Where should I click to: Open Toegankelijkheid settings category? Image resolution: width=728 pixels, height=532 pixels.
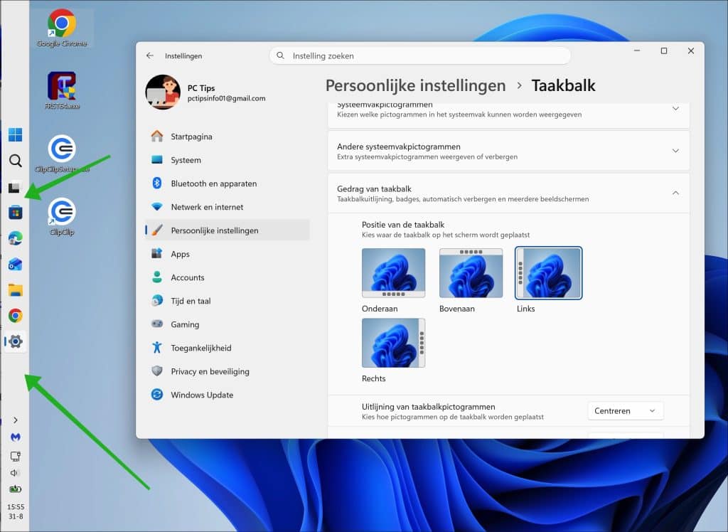227,348
